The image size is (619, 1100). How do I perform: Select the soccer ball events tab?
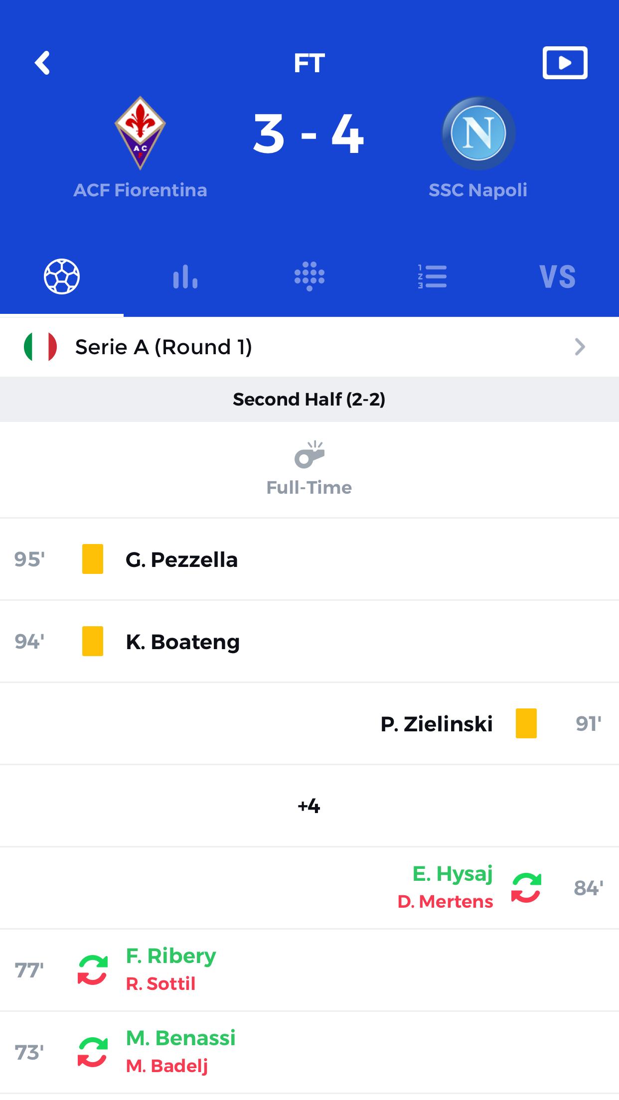tap(62, 276)
